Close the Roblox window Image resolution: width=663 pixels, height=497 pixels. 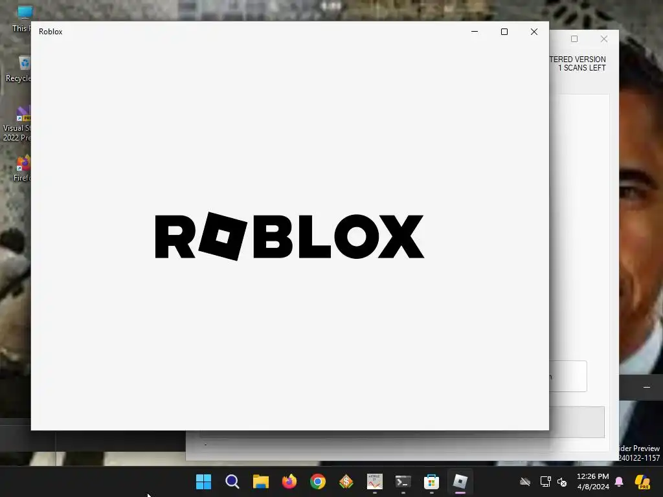[x=534, y=32]
